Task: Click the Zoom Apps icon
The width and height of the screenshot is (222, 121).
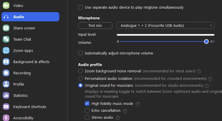Action: coord(6,50)
